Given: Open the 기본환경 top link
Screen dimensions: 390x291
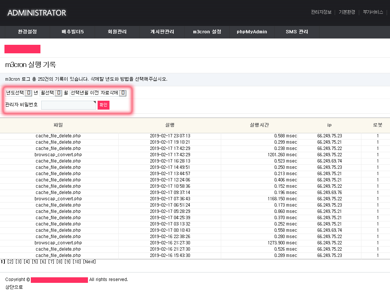Looking at the screenshot, I should (347, 12).
